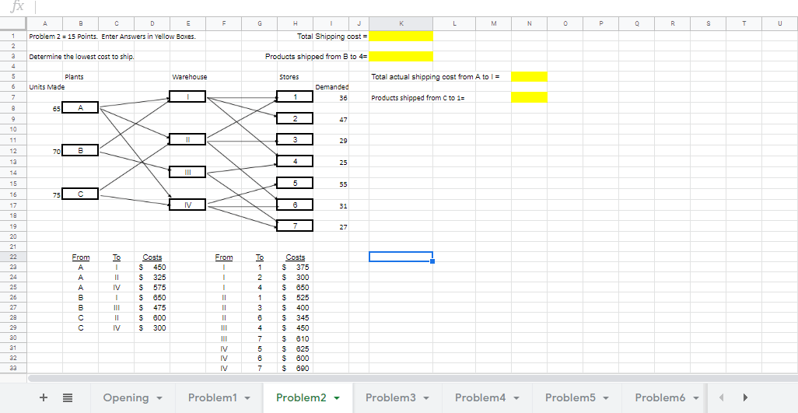Image resolution: width=798 pixels, height=413 pixels.
Task: Open the Problem5 tab dropdown arrow
Action: (606, 398)
